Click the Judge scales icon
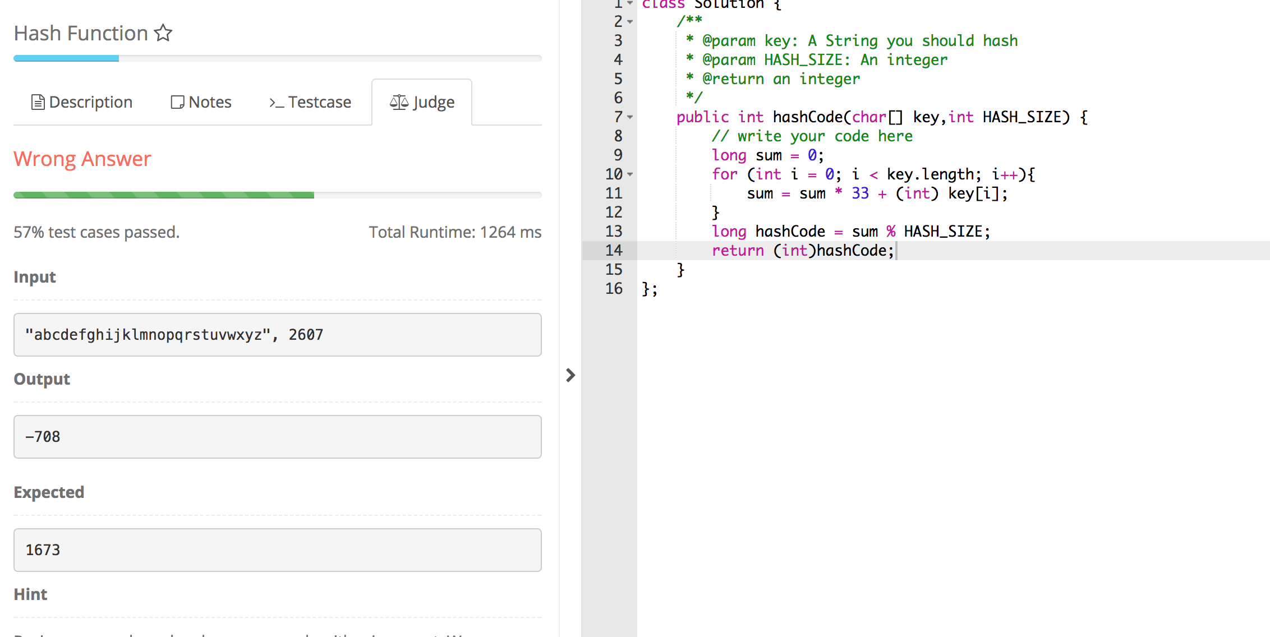1270x637 pixels. pyautogui.click(x=399, y=102)
